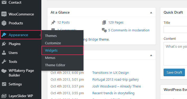Click the Settings sliders icon
Viewport: 187px width, 99px height.
[x=4, y=84]
